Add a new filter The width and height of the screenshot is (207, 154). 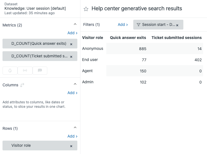click(123, 25)
